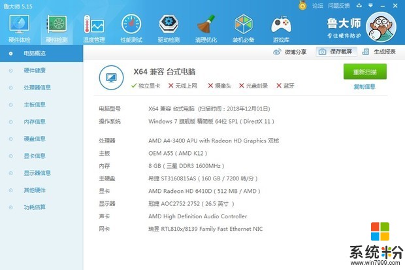Click the report icon for 生成报表
Image resolution: width=405 pixels, height=270 pixels.
[x=366, y=52]
